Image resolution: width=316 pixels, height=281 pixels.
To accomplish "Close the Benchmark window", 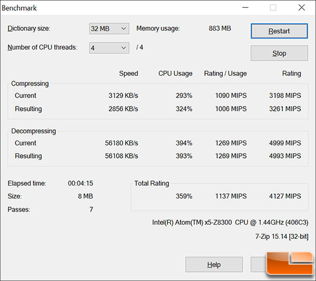I will (x=301, y=8).
